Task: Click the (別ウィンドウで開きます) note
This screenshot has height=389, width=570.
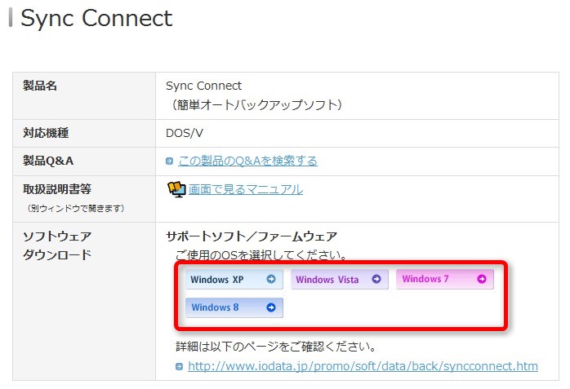Action: (x=76, y=208)
